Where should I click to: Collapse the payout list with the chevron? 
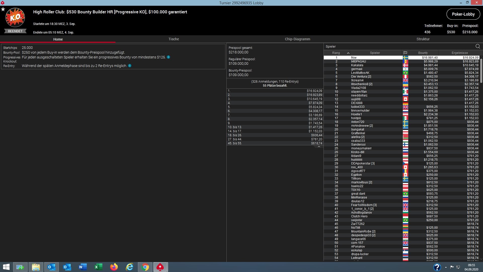tap(319, 147)
